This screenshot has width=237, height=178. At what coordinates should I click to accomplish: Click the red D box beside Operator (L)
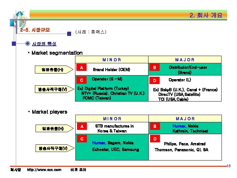point(154,80)
